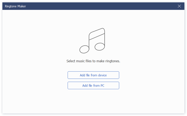Viewport: 187px width, 116px height.
Task: Select the left note head of music icon
Action: (84, 49)
